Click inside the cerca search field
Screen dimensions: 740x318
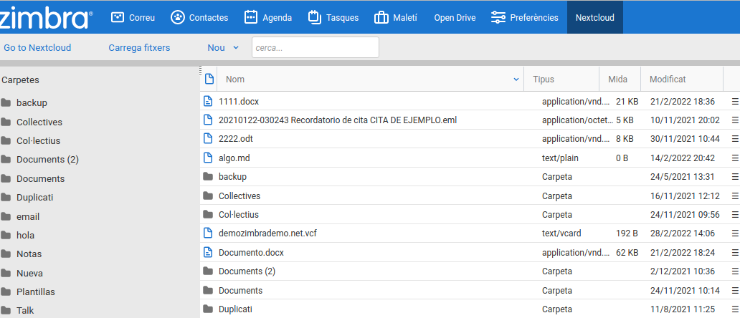[x=315, y=48]
